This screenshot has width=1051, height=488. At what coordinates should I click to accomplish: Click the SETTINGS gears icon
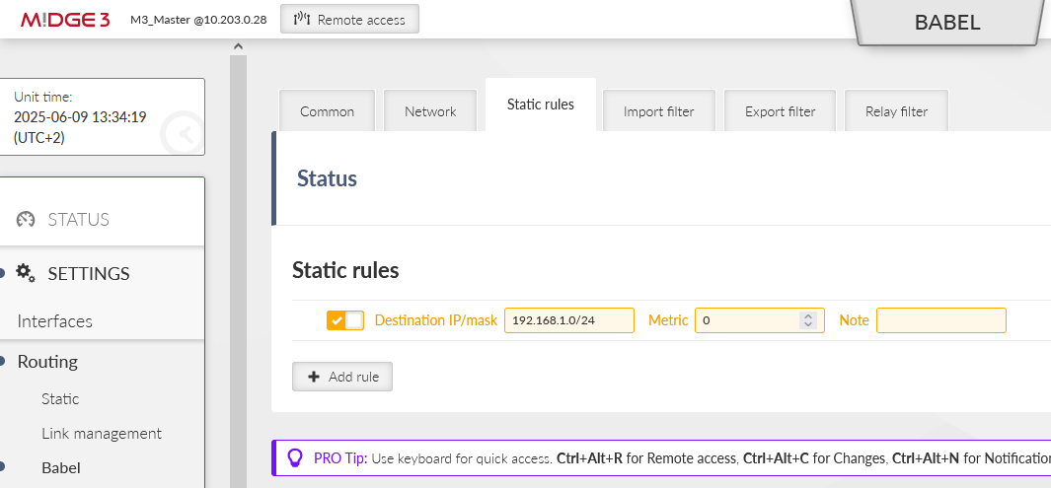[26, 273]
